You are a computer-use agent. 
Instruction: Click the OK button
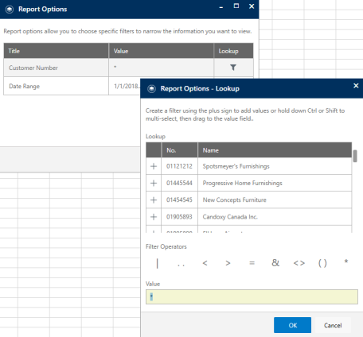(292, 325)
